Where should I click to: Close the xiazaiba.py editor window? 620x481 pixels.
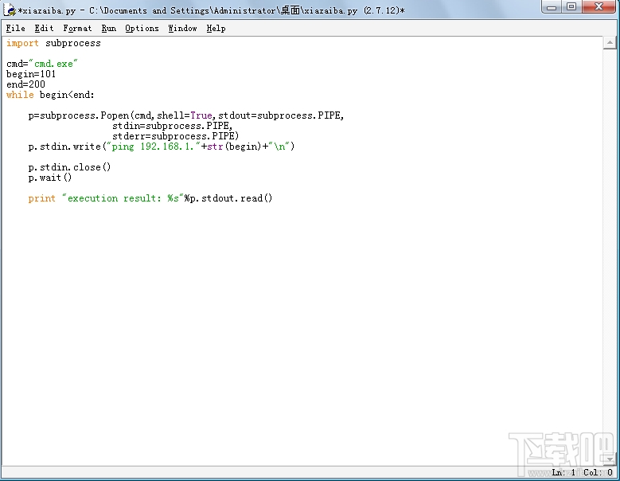coord(599,7)
